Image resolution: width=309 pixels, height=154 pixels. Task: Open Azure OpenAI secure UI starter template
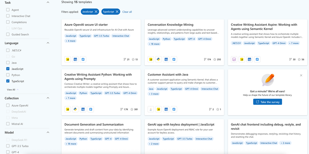tap(86, 25)
